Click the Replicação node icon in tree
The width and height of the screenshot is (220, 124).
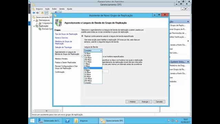tap(37, 26)
